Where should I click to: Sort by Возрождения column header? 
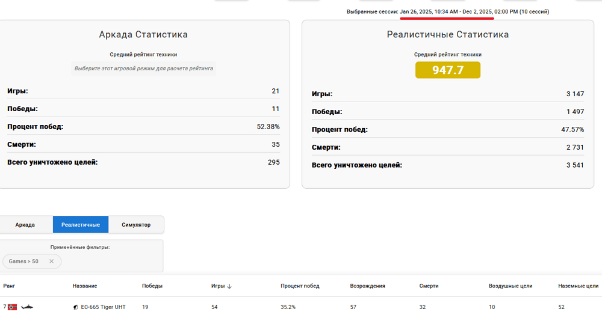pos(367,286)
